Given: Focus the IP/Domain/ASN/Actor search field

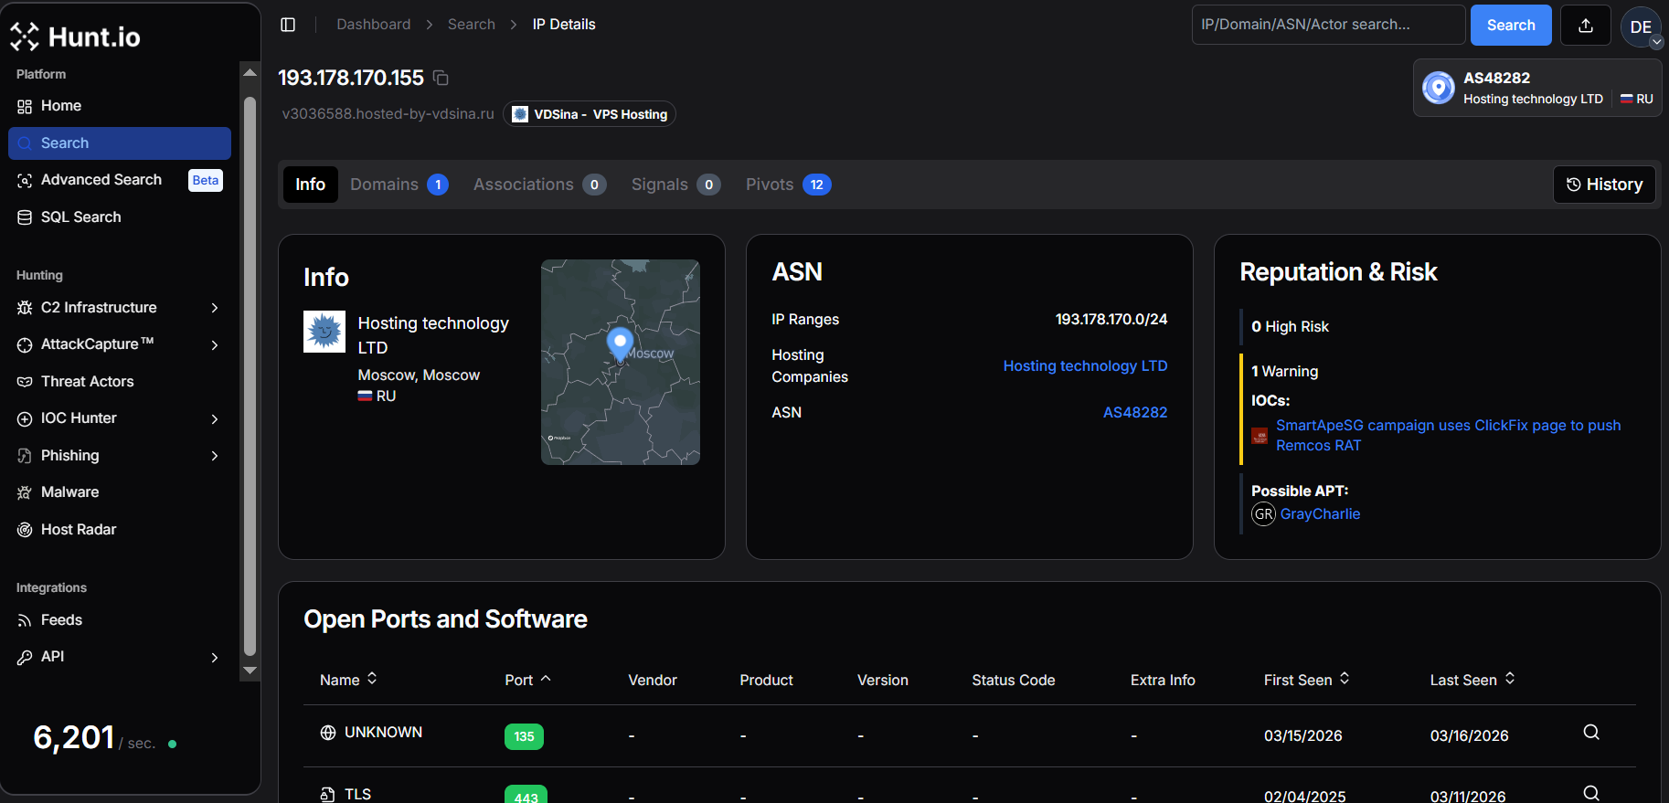Looking at the screenshot, I should [x=1328, y=25].
